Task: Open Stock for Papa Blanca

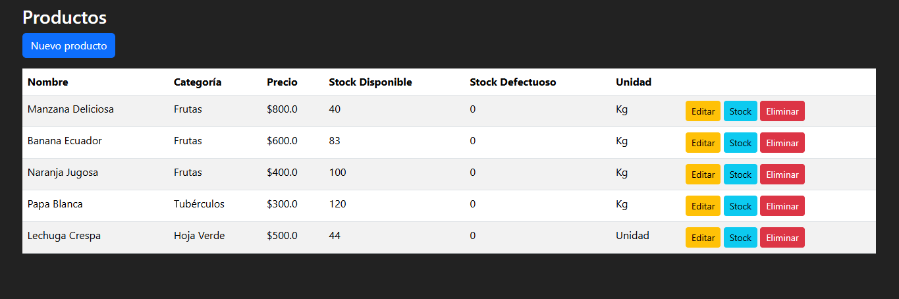Action: [740, 206]
